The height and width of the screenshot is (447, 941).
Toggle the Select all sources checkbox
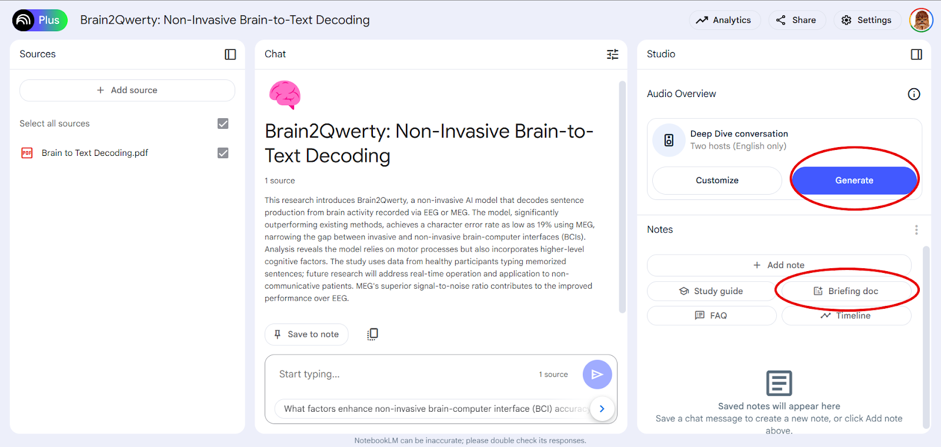point(223,124)
